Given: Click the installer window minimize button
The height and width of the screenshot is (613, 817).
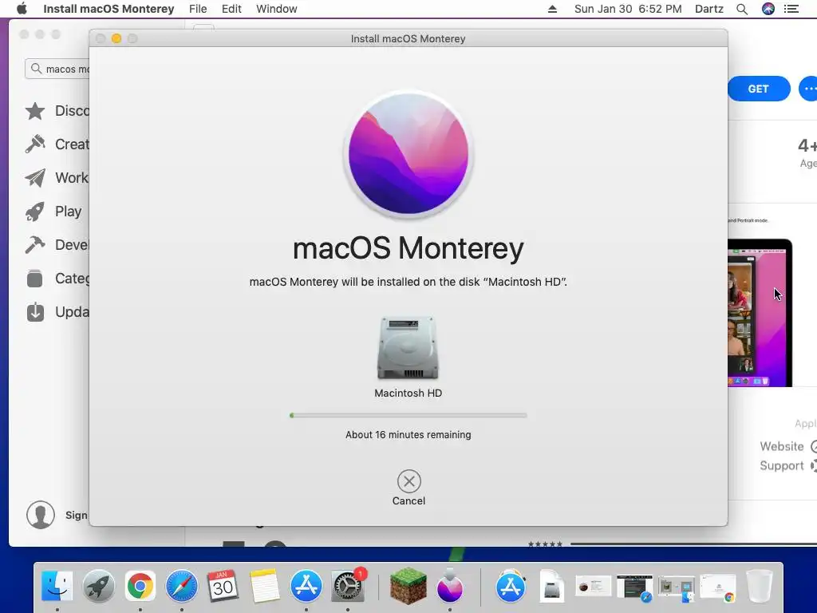Looking at the screenshot, I should [116, 38].
